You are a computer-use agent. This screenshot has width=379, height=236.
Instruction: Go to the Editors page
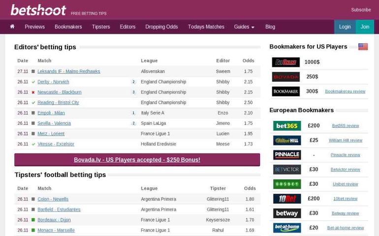tap(127, 27)
